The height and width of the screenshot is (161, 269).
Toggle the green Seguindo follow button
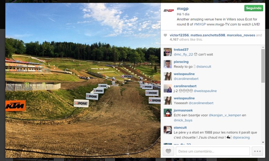click(253, 8)
